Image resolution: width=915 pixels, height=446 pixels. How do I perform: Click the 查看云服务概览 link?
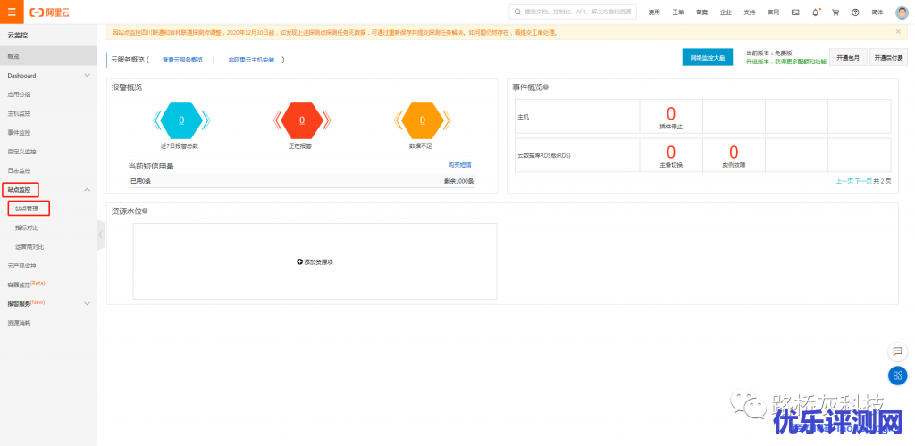[x=182, y=60]
